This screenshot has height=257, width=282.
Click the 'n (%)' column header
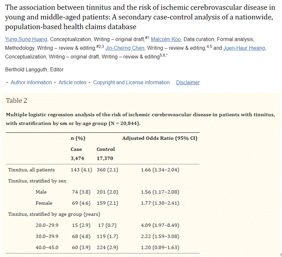[x=78, y=138]
